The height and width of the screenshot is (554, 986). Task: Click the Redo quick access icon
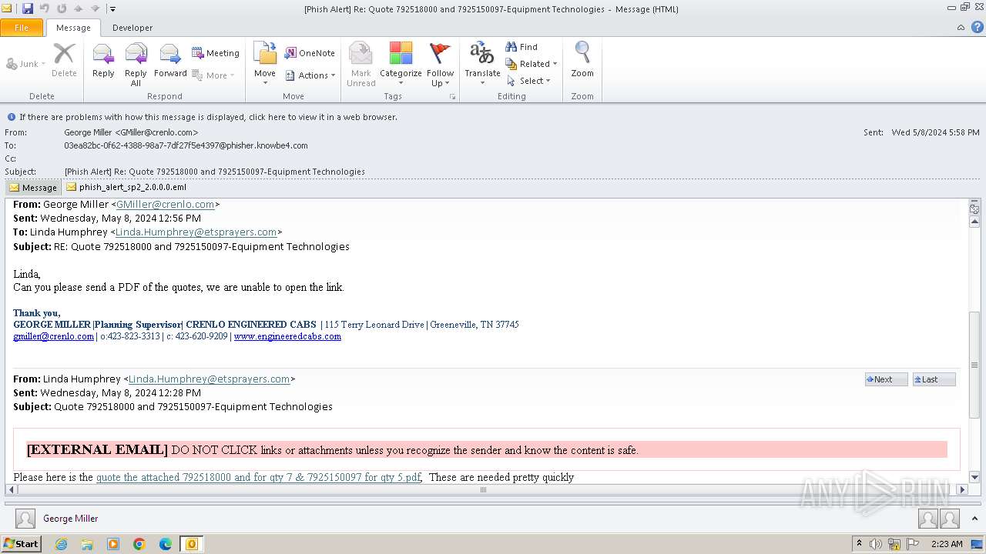point(62,8)
